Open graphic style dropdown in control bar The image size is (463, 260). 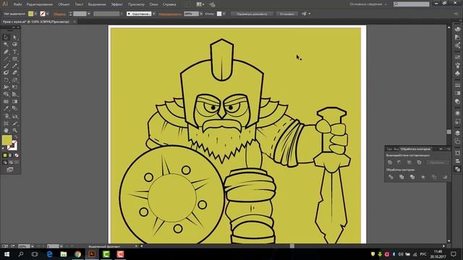[x=224, y=14]
